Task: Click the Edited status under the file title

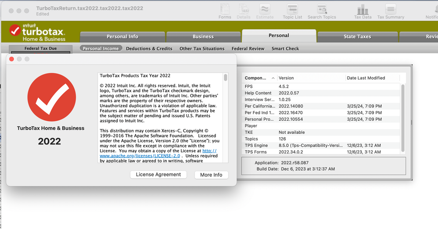Action: click(43, 14)
